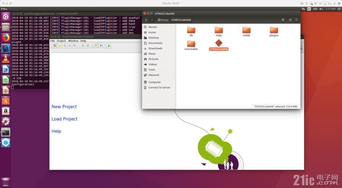Select Network in the Files sidebar
342x188 pixels.
point(159,75)
